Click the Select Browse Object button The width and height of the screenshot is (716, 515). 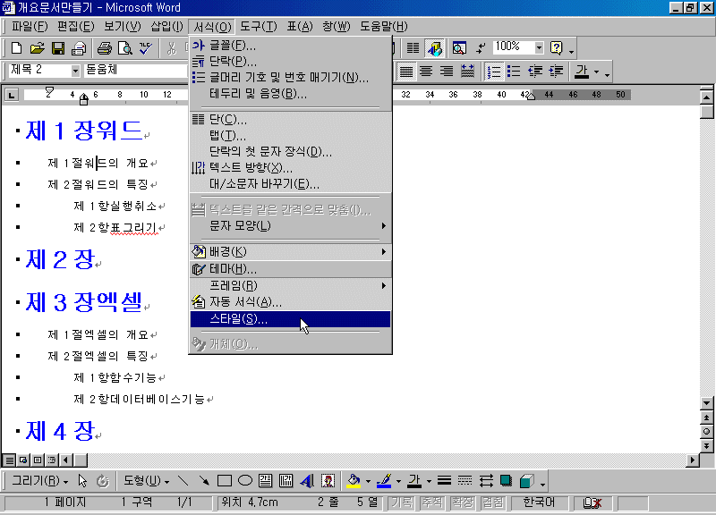[x=706, y=432]
